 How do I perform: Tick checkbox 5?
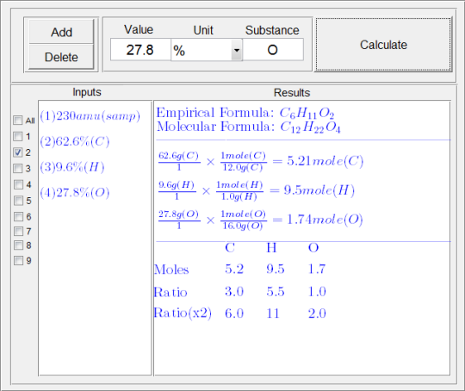[18, 201]
